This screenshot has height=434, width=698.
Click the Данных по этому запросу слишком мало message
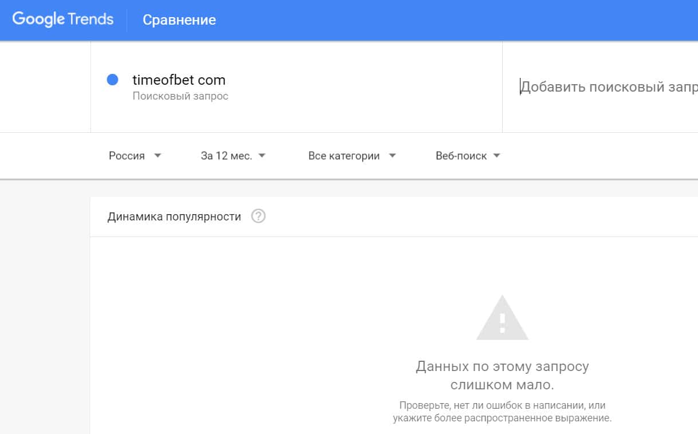502,375
